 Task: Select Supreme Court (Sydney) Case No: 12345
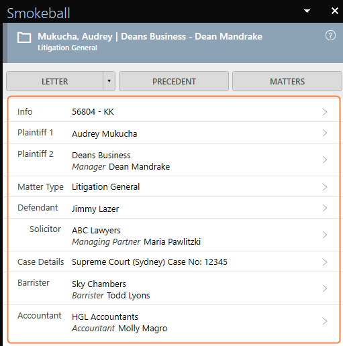point(150,262)
